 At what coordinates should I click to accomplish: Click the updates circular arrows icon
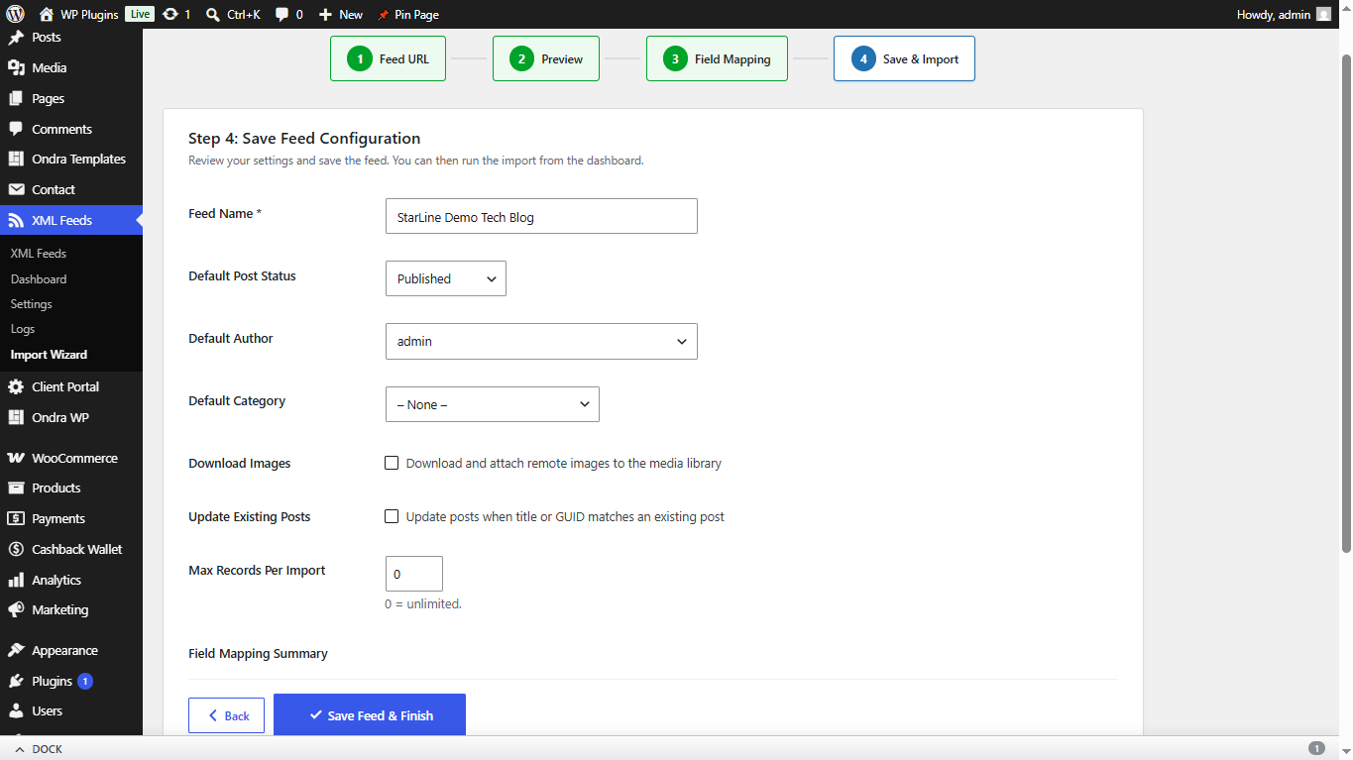[x=170, y=15]
